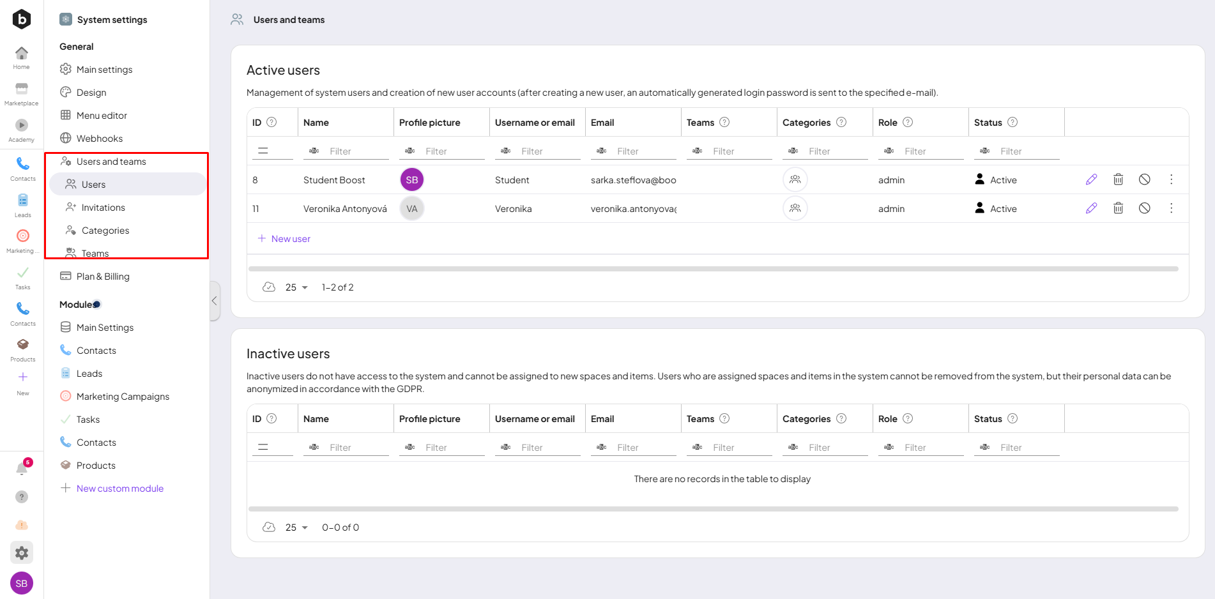Open Plan & Billing settings
The height and width of the screenshot is (599, 1215).
(103, 277)
